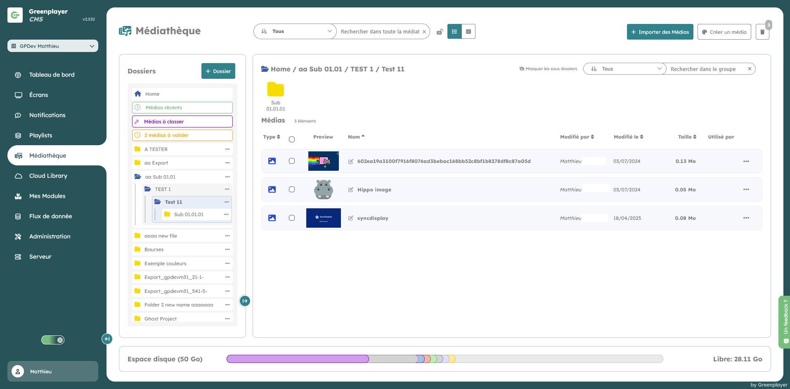
Task: Check the Hippo image checkbox
Action: 292,190
